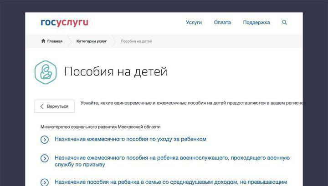
Task: Click arrow icon beside пособия по уходу за ребенком
Action: click(x=45, y=140)
